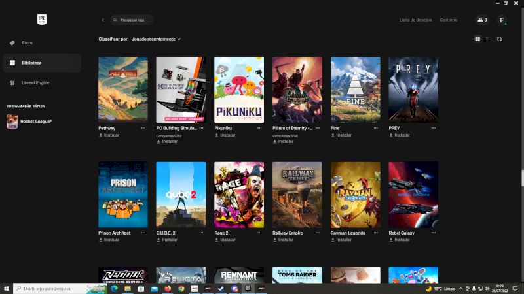The image size is (524, 294).
Task: Install Pikuniku
Action: click(x=225, y=135)
